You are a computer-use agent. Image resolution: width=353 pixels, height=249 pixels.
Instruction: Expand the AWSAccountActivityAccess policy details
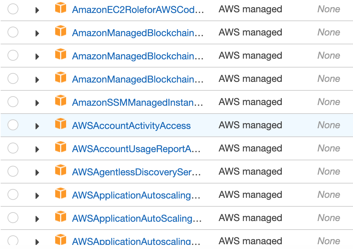(x=37, y=126)
